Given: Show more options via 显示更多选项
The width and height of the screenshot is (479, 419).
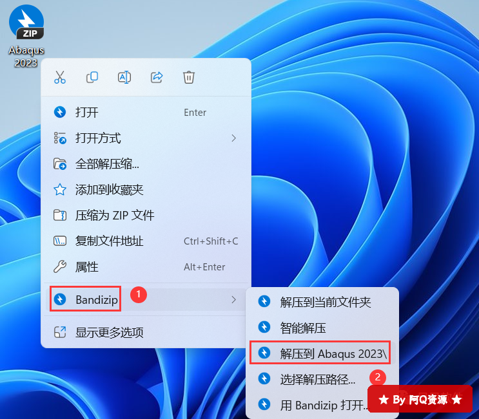Looking at the screenshot, I should coord(109,333).
